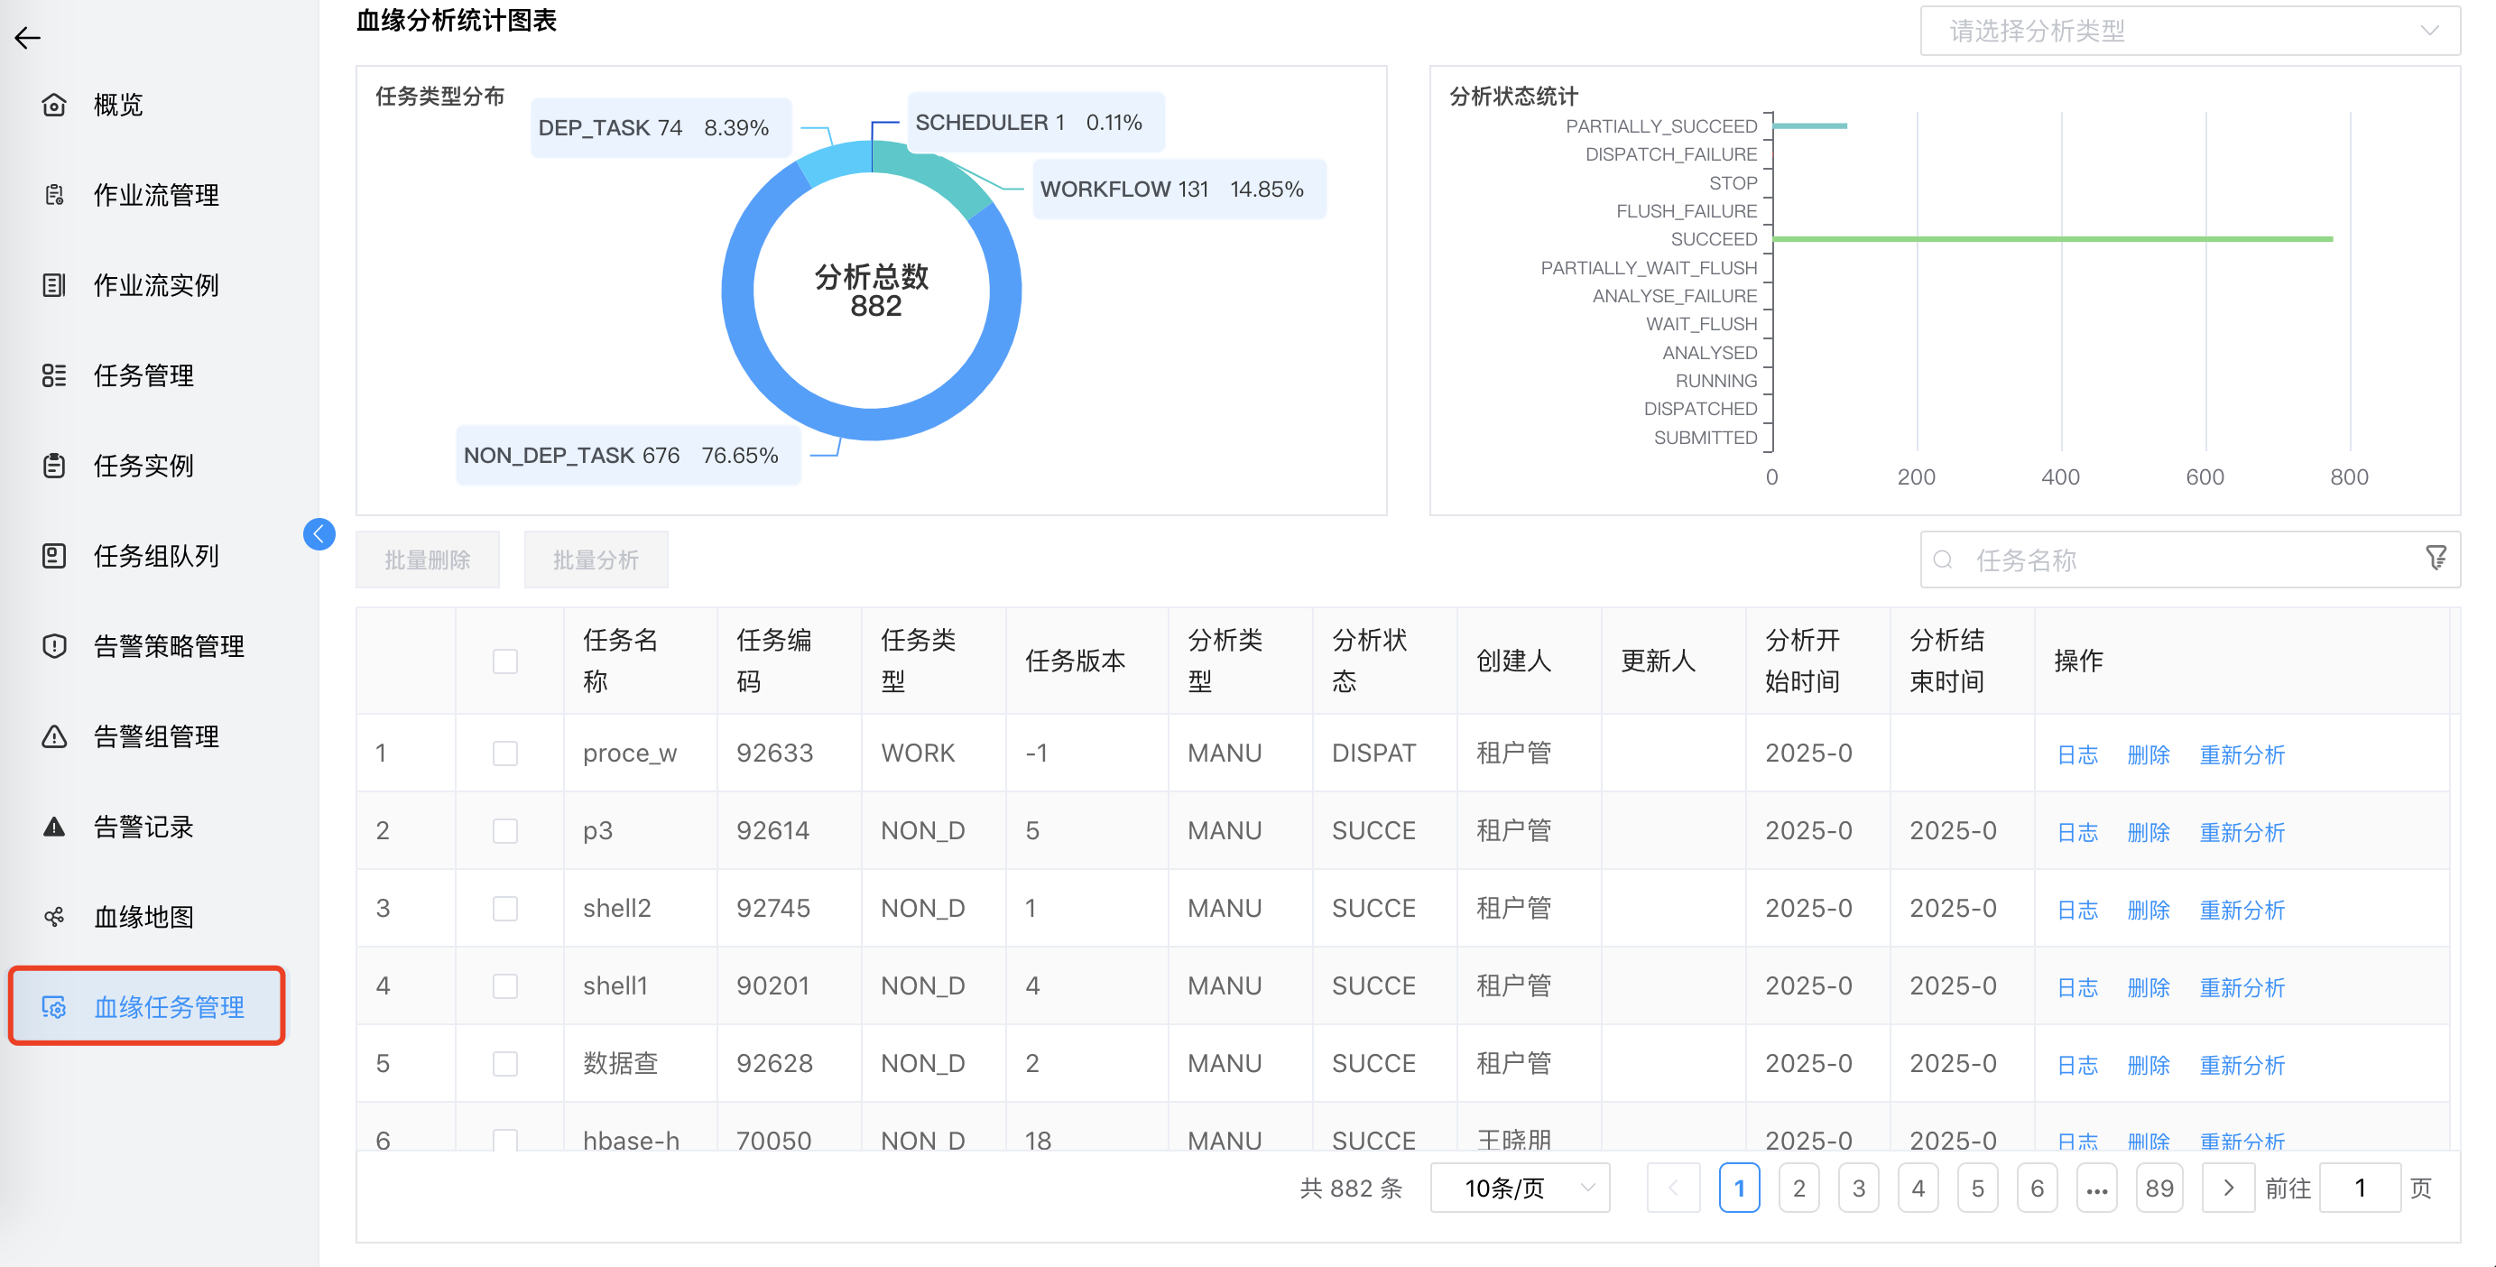Open the 请选择分析类型 dropdown
This screenshot has height=1267, width=2496.
2190,30
